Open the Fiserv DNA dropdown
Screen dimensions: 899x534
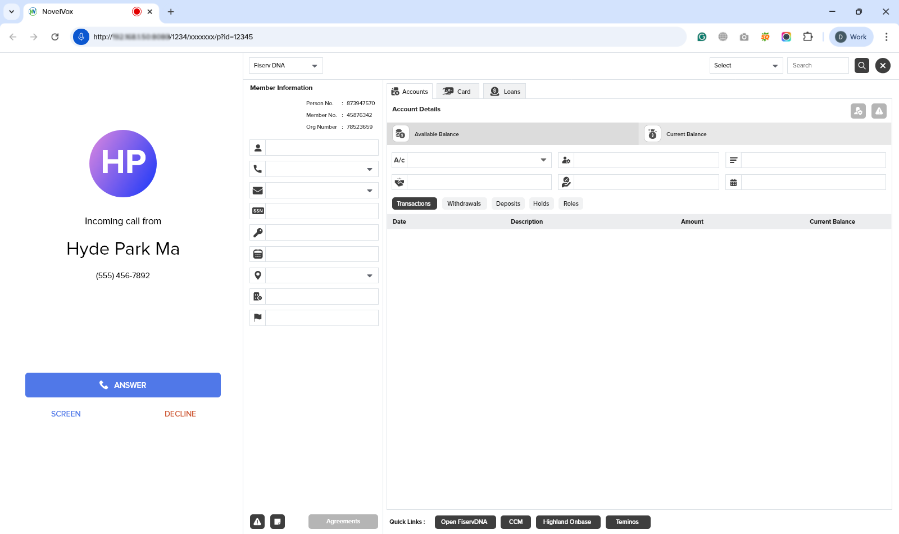(286, 66)
